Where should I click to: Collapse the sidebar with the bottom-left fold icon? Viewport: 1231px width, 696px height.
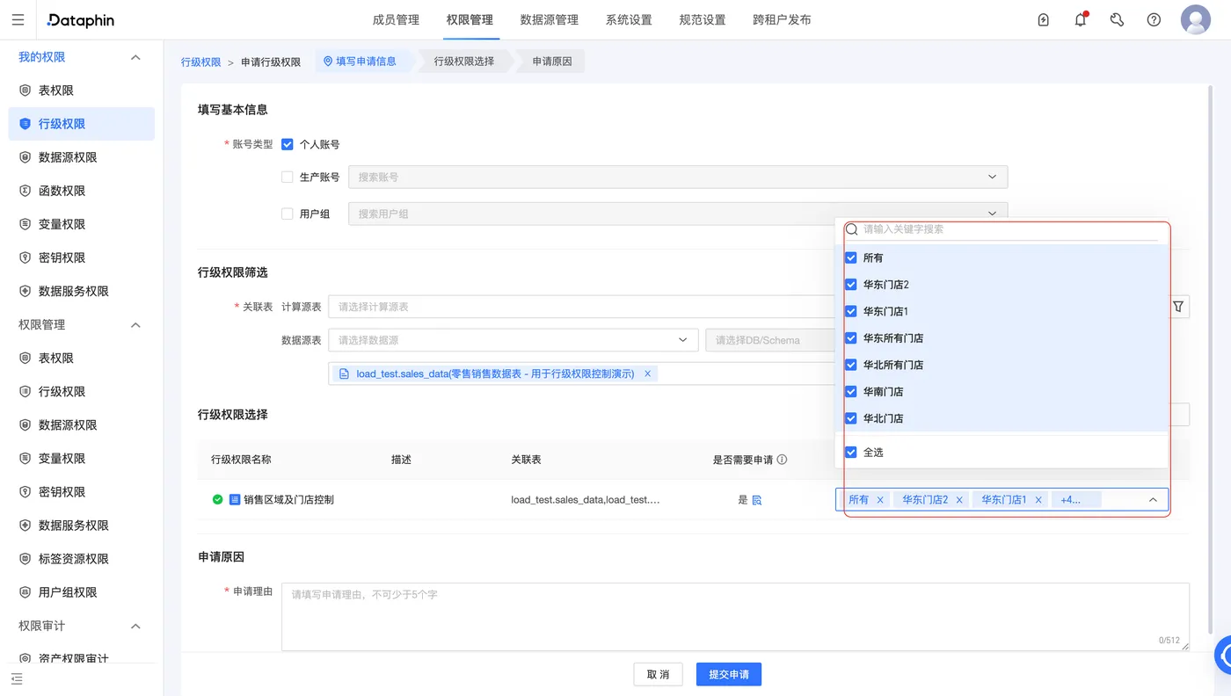(17, 679)
